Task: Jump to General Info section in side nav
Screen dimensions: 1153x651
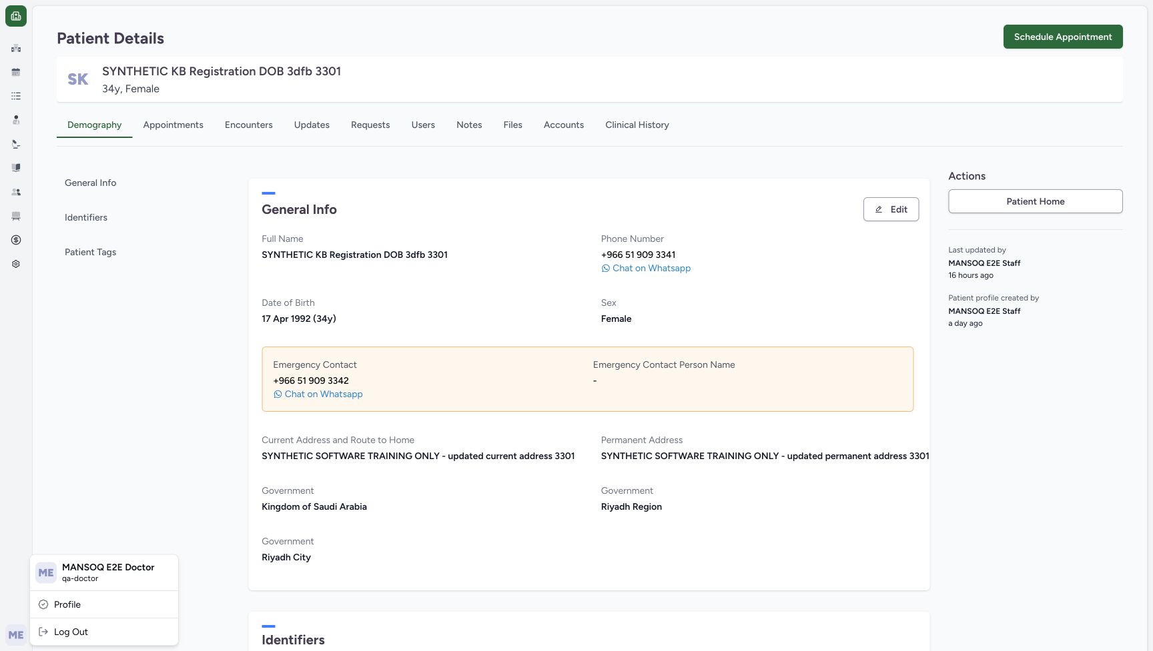Action: (91, 183)
